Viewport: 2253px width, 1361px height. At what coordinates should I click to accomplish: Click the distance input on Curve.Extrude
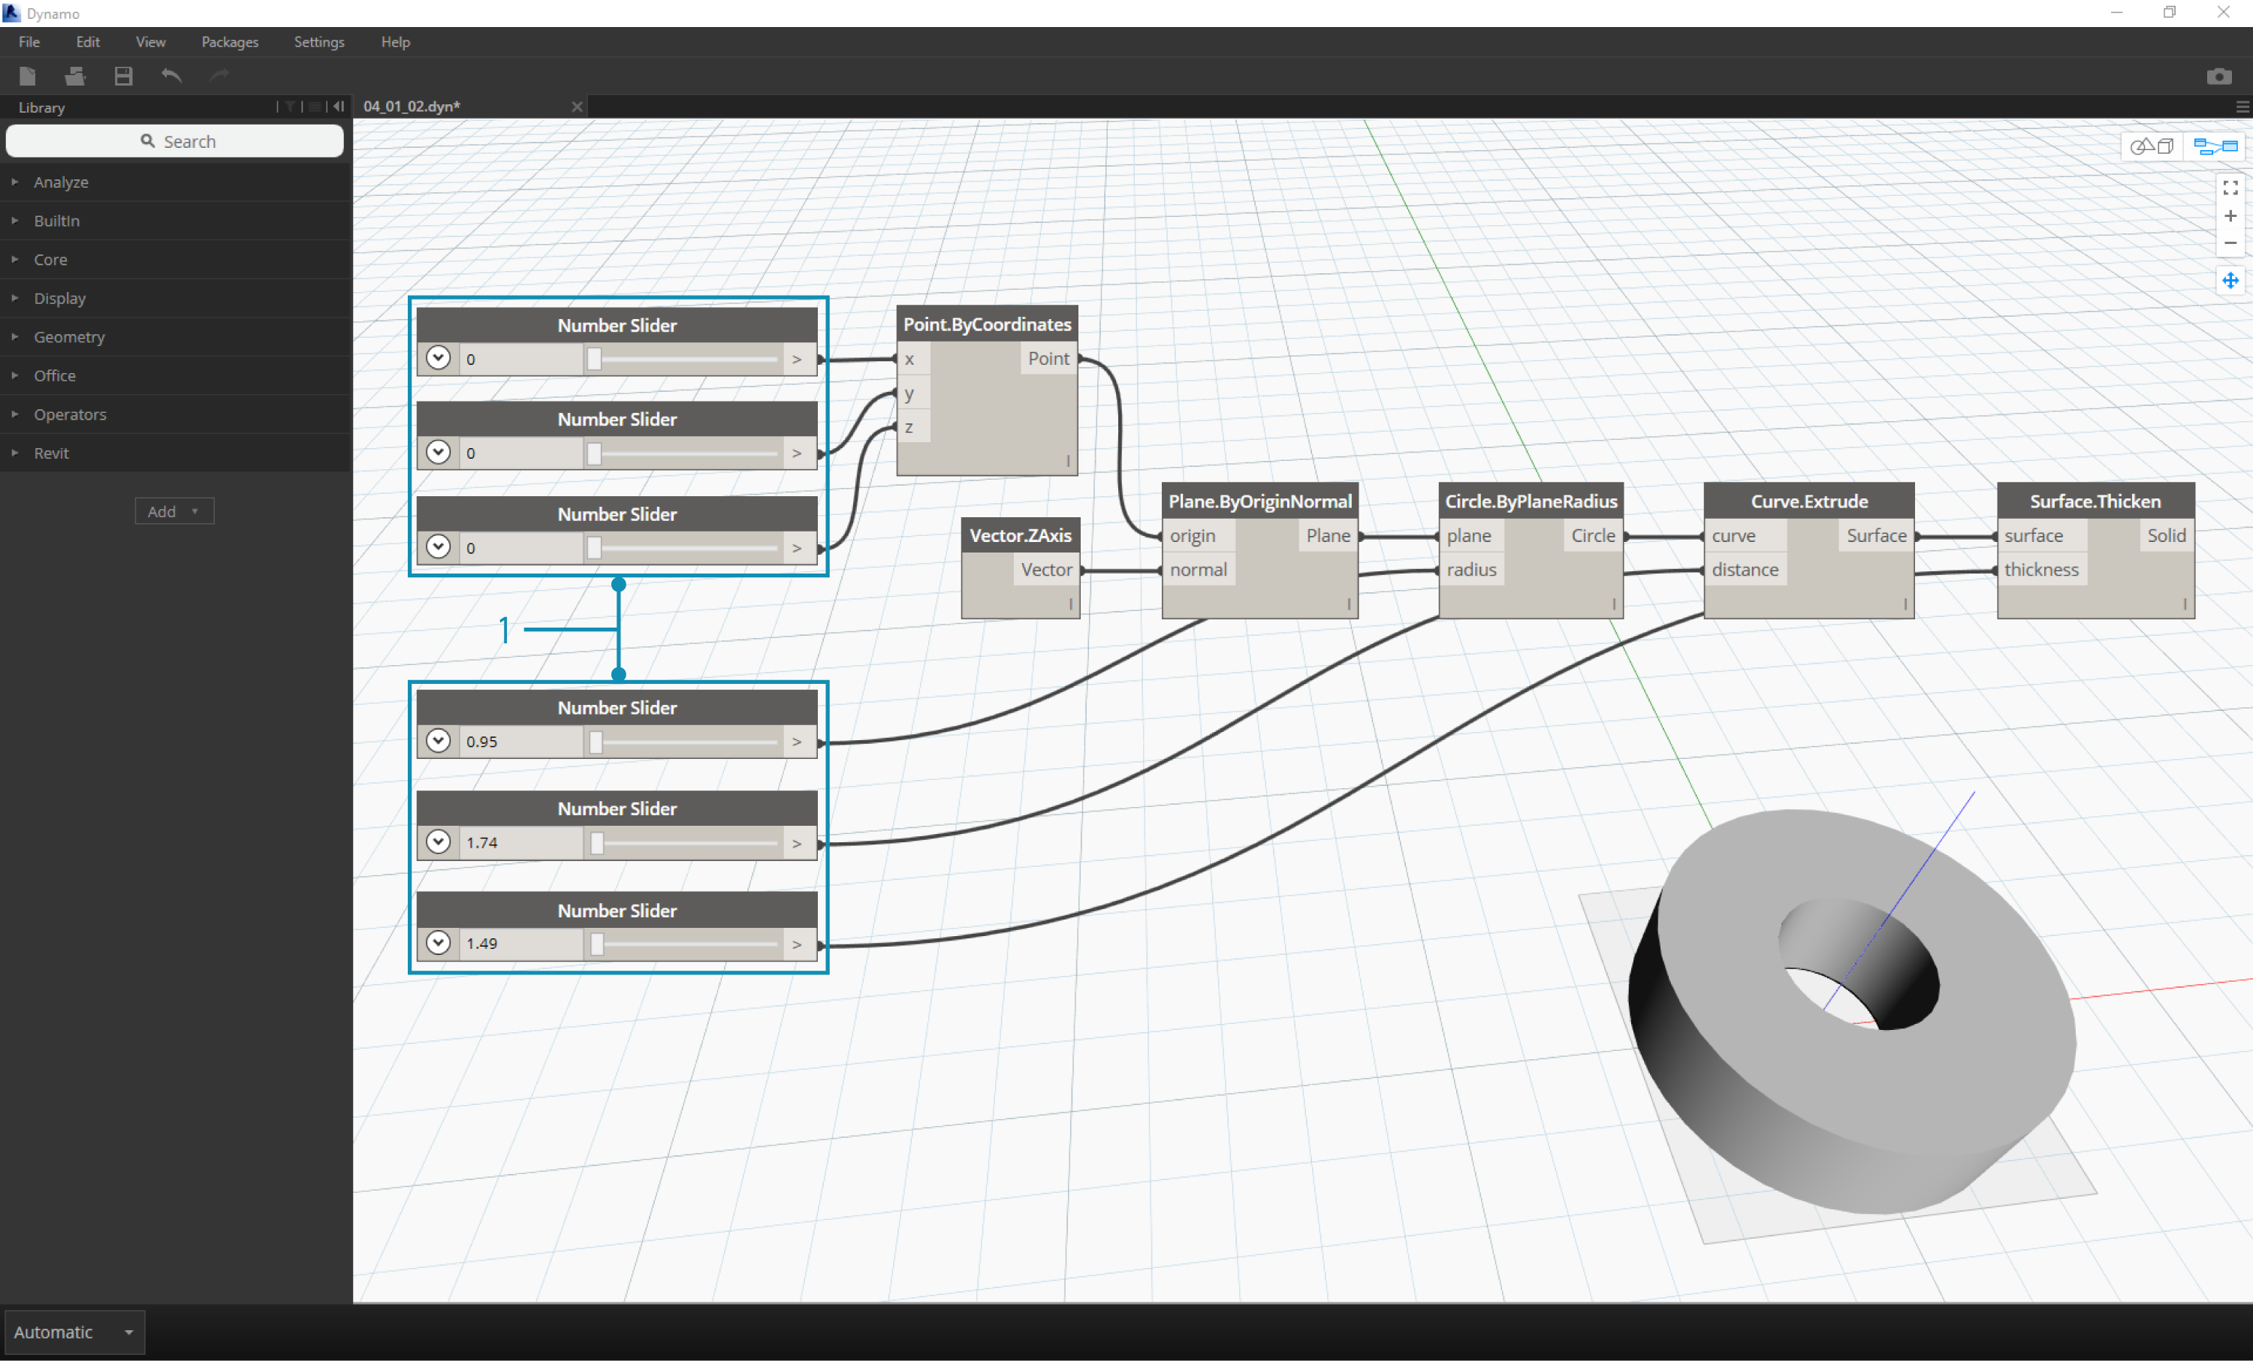click(x=1745, y=570)
